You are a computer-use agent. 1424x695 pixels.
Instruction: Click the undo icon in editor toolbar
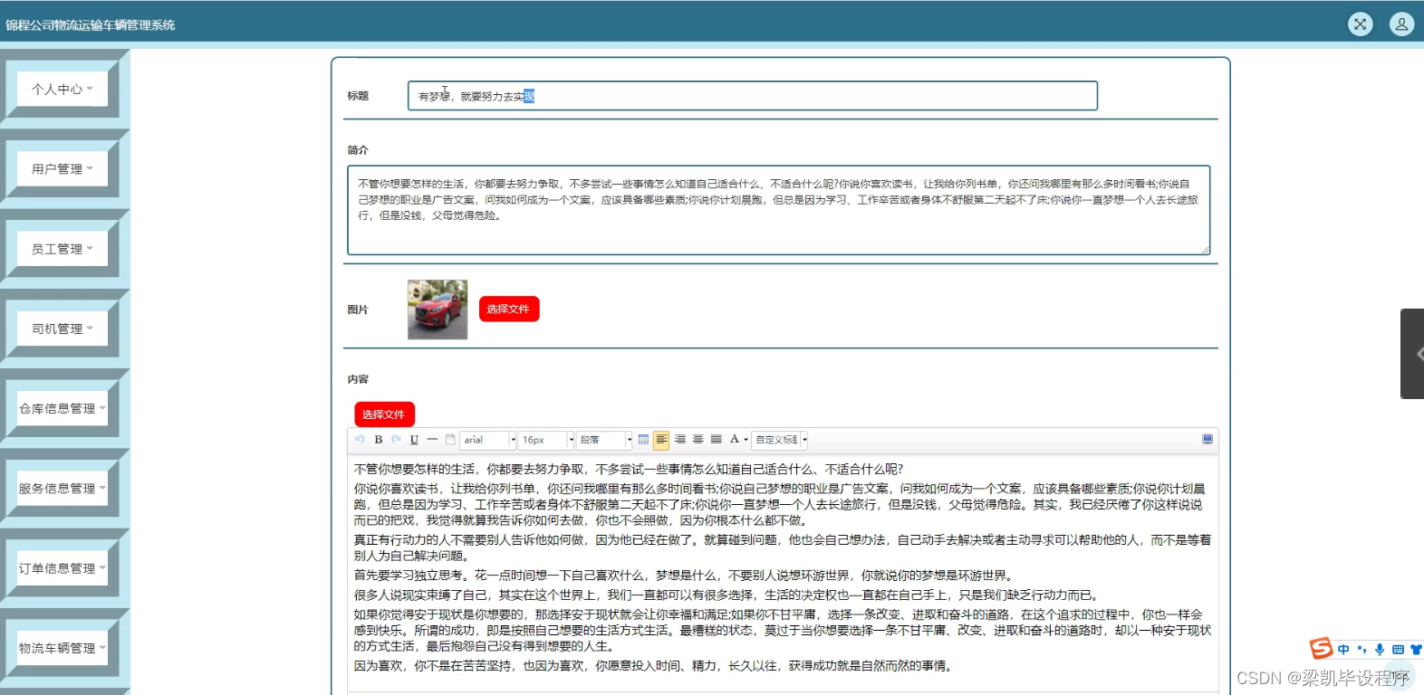[360, 440]
